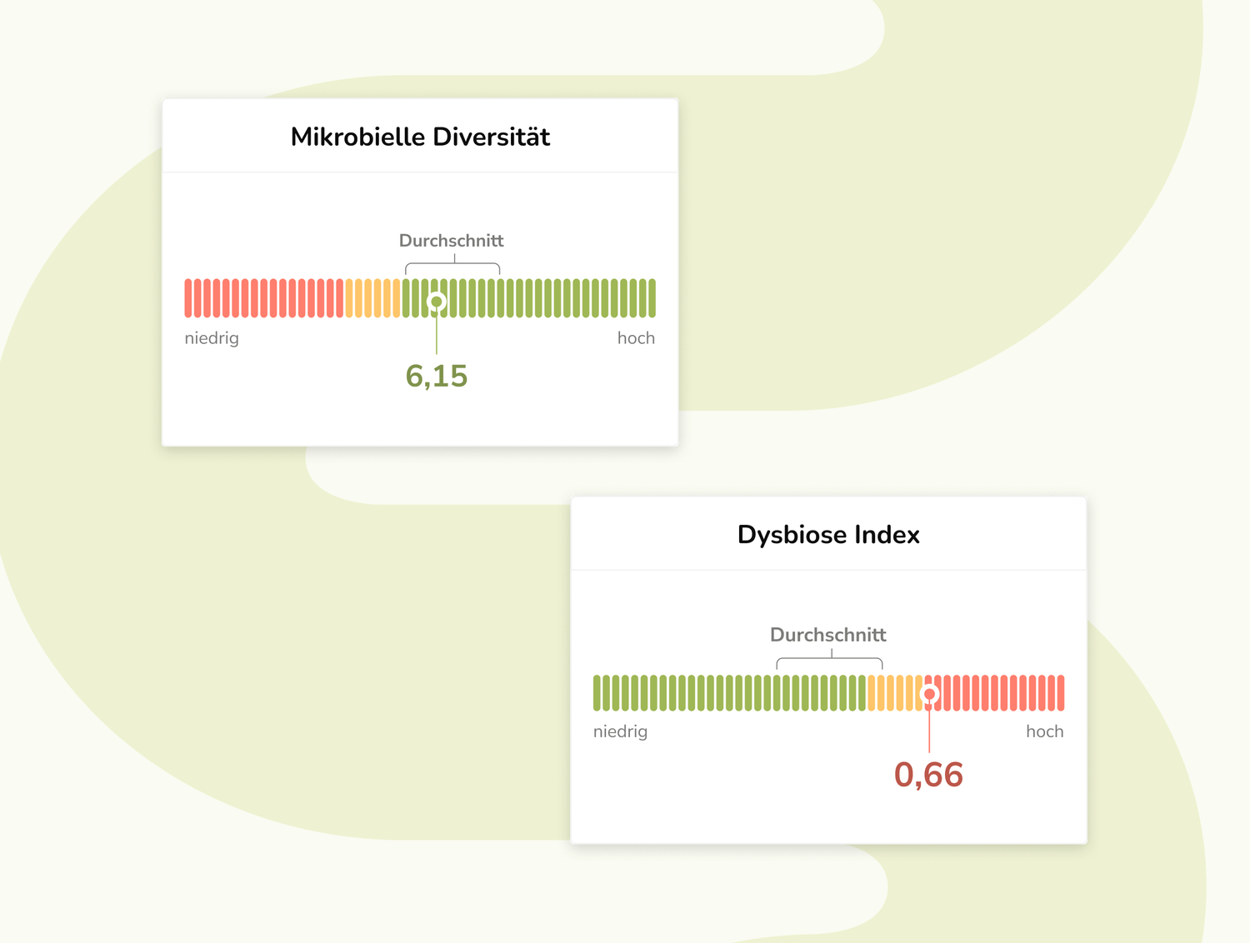This screenshot has width=1250, height=943.
Task: Click the Durchschnitt label above the diversity bar
Action: point(451,241)
